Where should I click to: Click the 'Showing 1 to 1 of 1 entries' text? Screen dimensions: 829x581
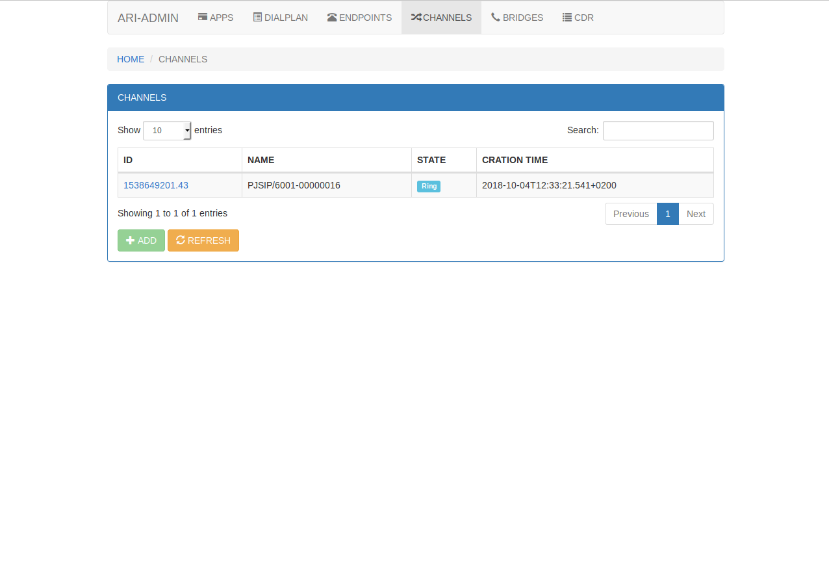[173, 213]
